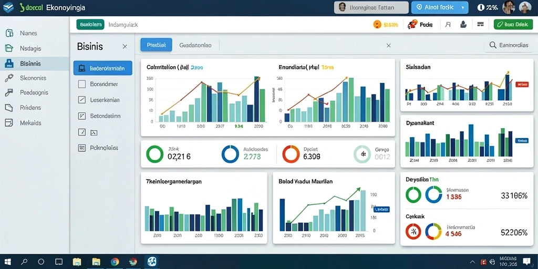This screenshot has height=269, width=538.
Task: Toggle the Lesenkanian checkbox
Action: click(x=81, y=100)
